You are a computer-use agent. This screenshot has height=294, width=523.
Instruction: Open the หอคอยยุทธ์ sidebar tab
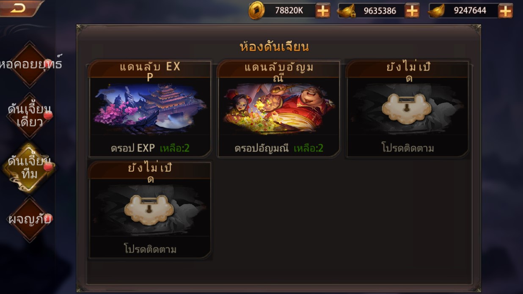tap(29, 64)
